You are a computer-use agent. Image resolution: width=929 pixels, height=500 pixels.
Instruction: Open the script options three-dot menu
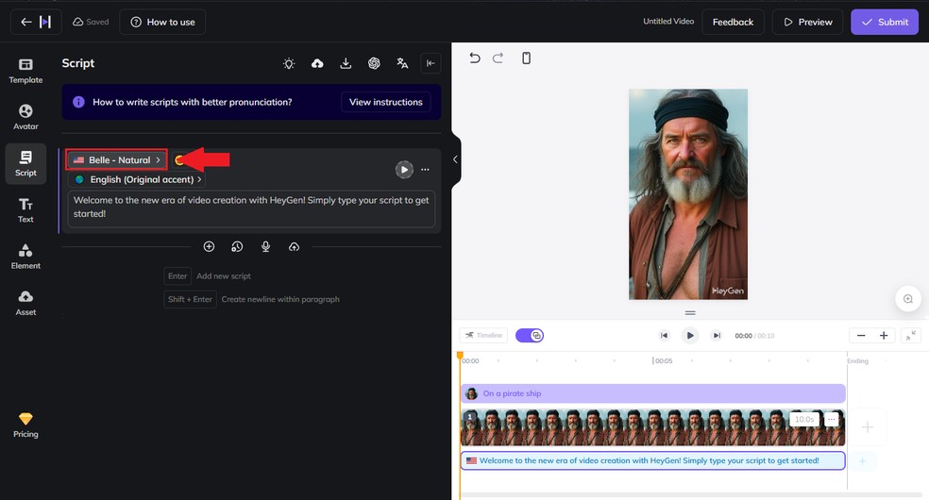click(x=425, y=170)
